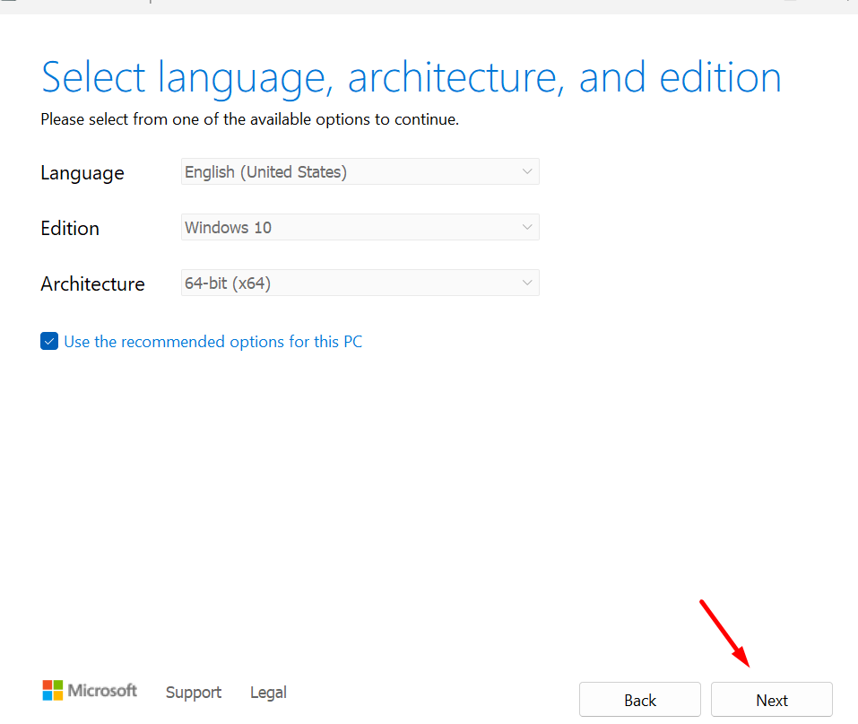Open the Support link
This screenshot has width=858, height=724.
pos(194,693)
